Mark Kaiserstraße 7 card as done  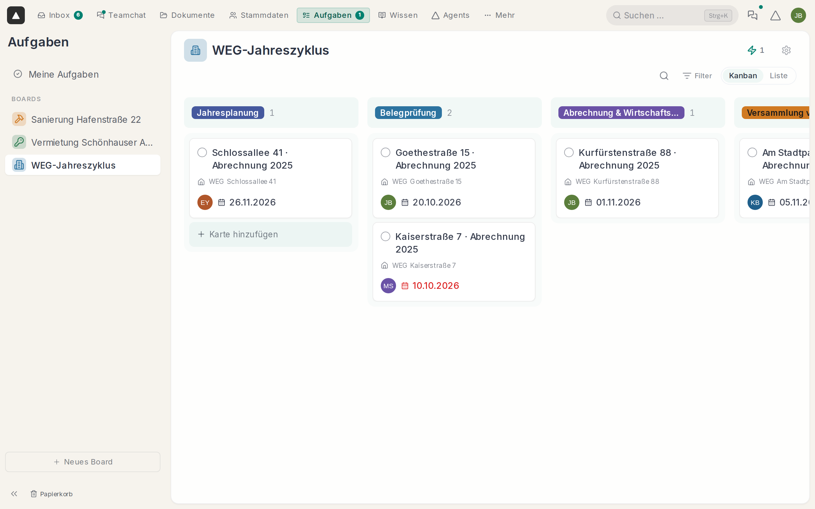pos(385,236)
